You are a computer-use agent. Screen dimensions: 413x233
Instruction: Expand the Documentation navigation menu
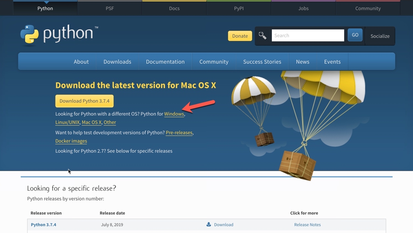pos(165,62)
